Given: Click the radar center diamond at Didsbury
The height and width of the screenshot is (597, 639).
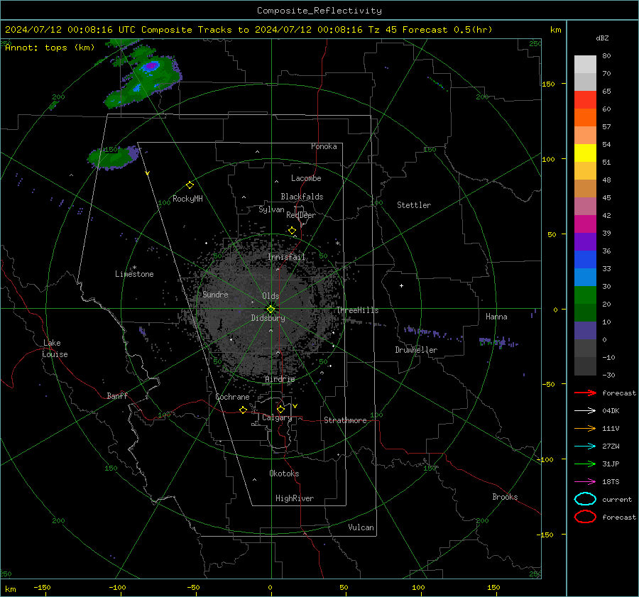Looking at the screenshot, I should pyautogui.click(x=271, y=310).
